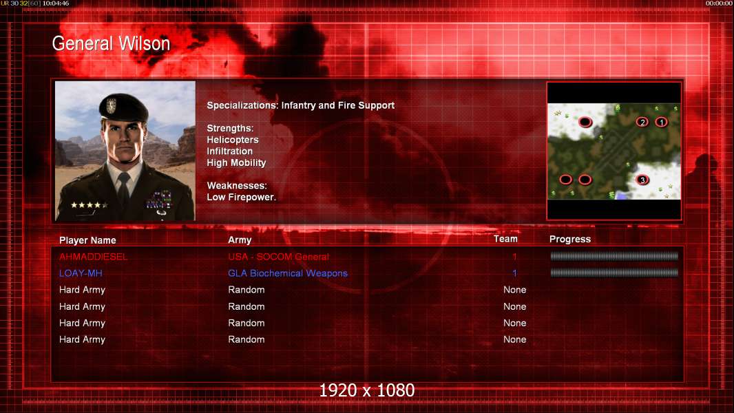Click the "Low Firepower." weakness entry
This screenshot has height=413, width=734.
click(242, 197)
